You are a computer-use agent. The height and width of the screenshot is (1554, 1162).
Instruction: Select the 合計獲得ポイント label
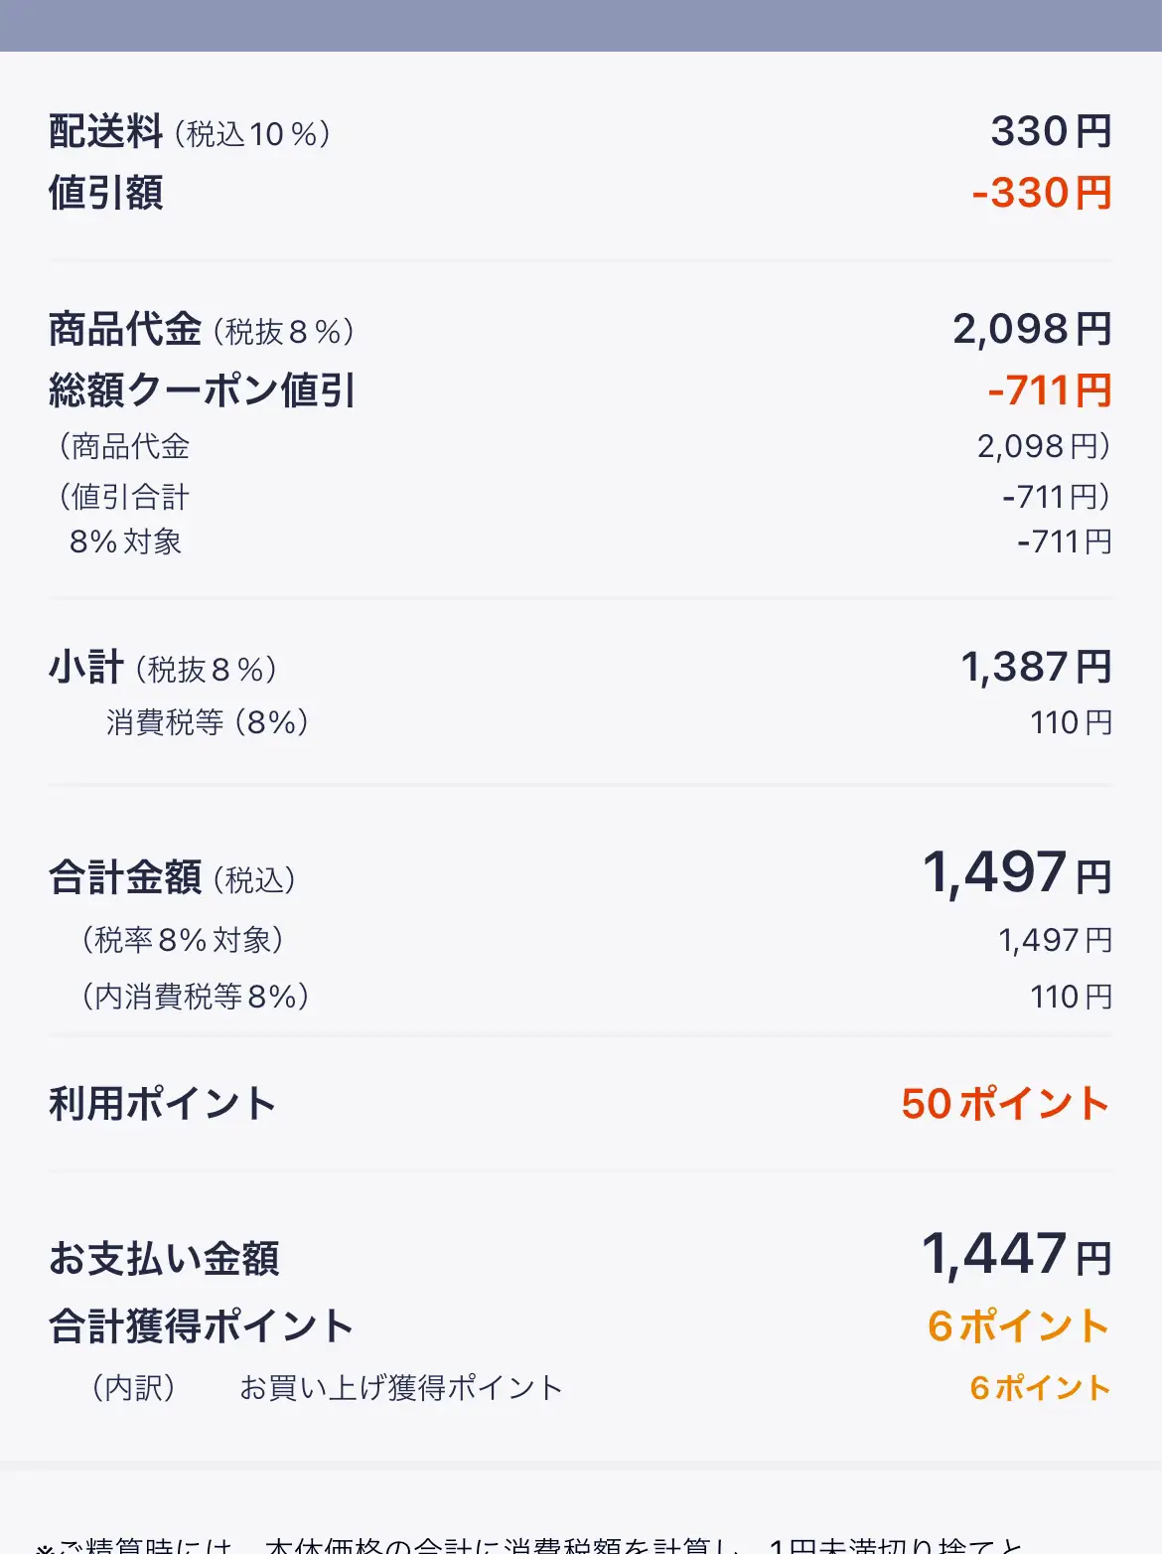click(x=202, y=1326)
